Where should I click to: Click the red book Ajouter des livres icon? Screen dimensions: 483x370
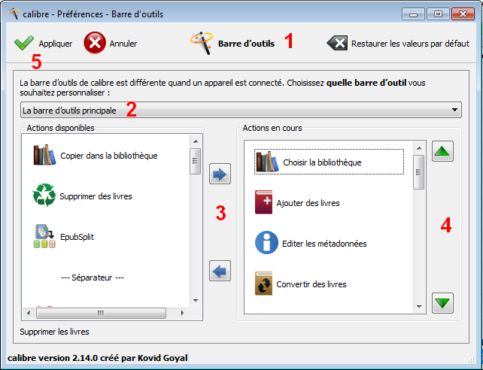[263, 202]
